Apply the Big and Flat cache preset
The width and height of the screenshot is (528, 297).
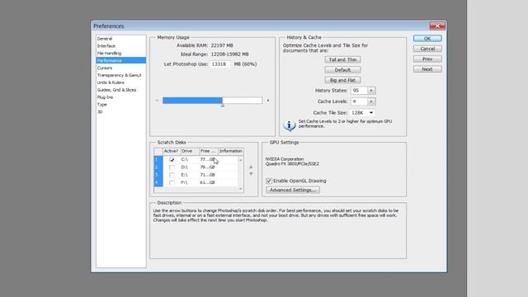(x=342, y=80)
